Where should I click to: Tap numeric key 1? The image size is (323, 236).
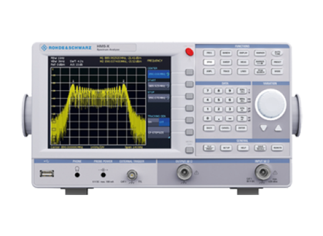click(207, 109)
